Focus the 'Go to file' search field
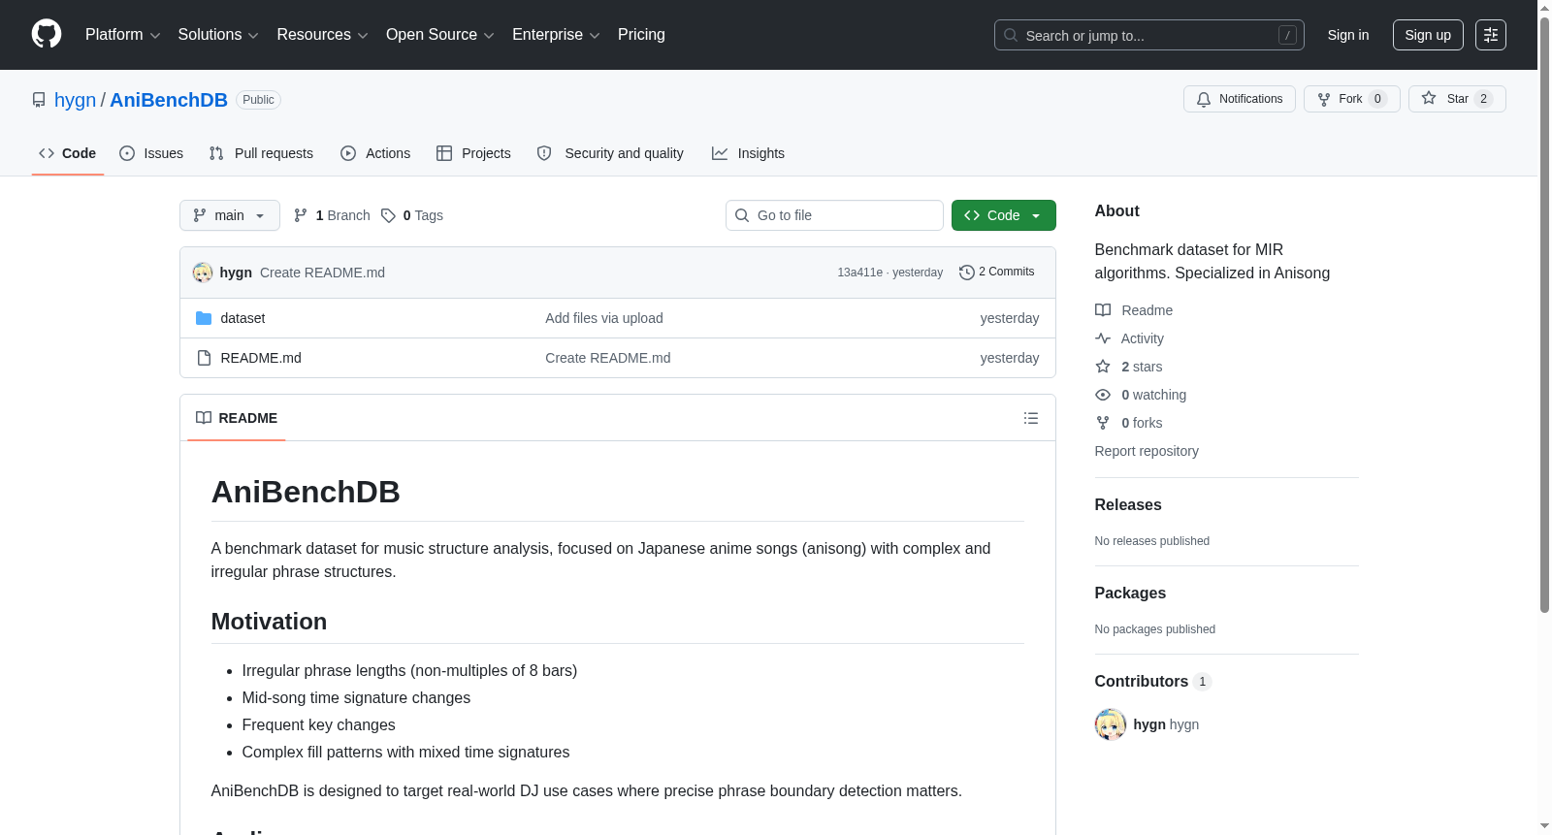This screenshot has width=1552, height=835. pyautogui.click(x=834, y=215)
